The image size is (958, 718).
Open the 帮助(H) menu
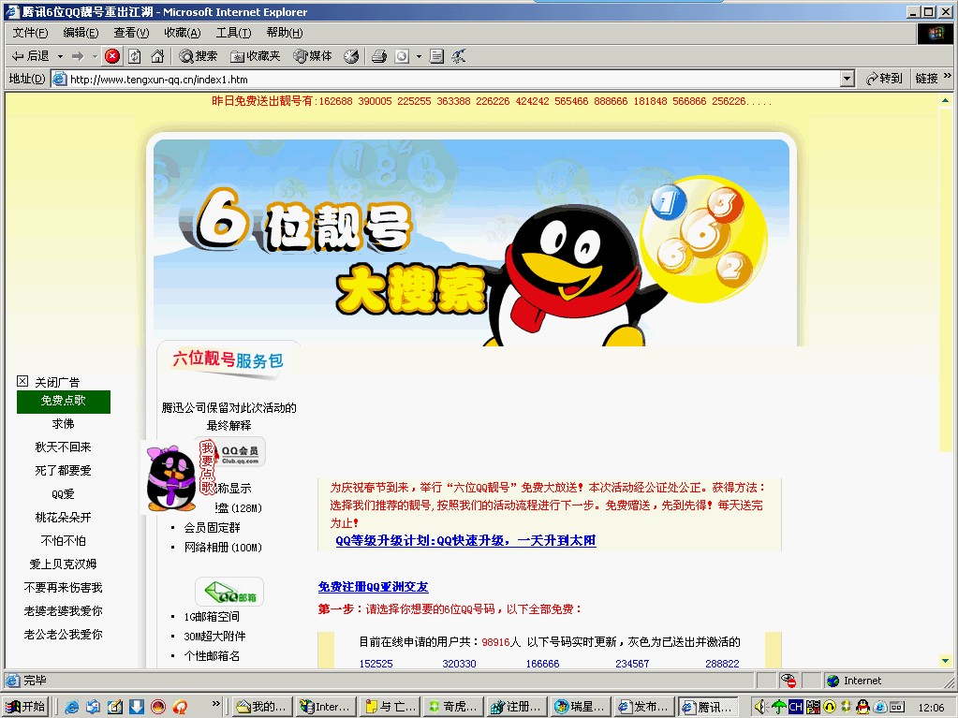pos(284,33)
